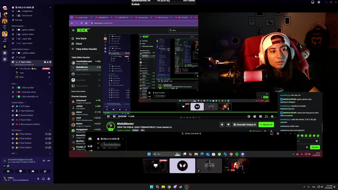
Task: Click notification bell beside Abonelik Hediye Et
Action: [222, 125]
